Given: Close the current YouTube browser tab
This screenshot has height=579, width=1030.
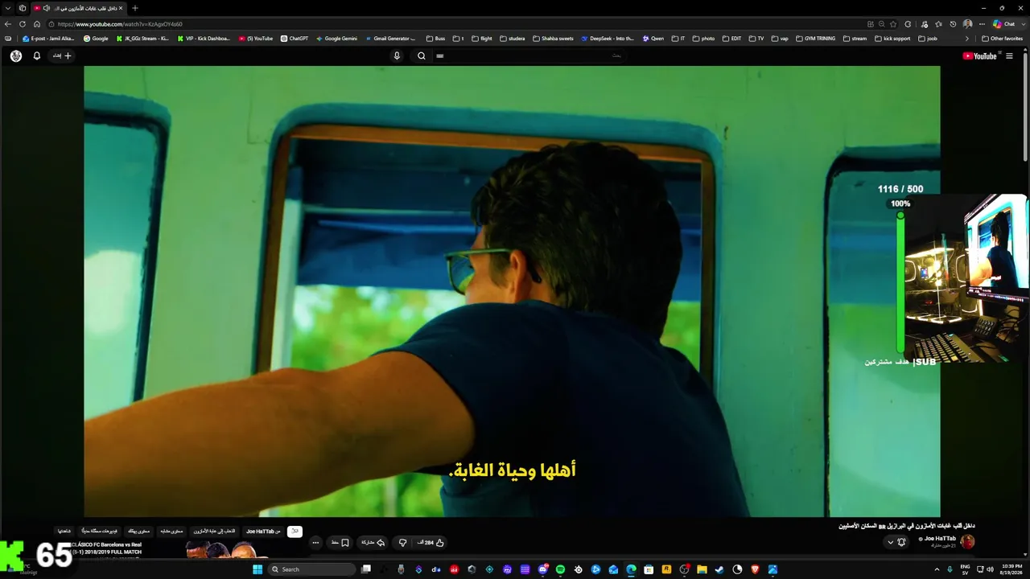Looking at the screenshot, I should pos(121,8).
